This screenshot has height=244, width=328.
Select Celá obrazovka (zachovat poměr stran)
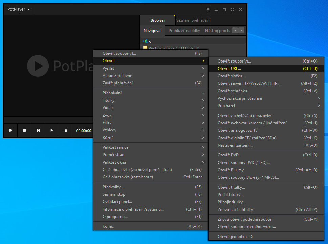[x=151, y=170]
